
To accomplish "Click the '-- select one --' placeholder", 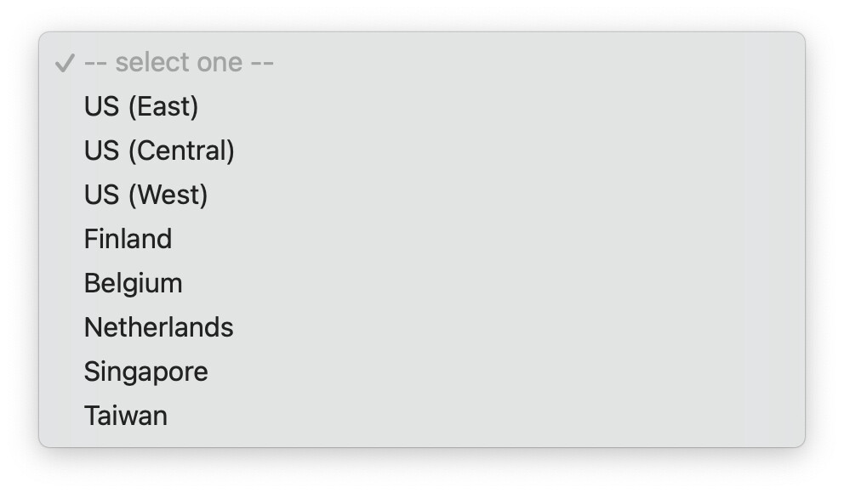I will 179,63.
